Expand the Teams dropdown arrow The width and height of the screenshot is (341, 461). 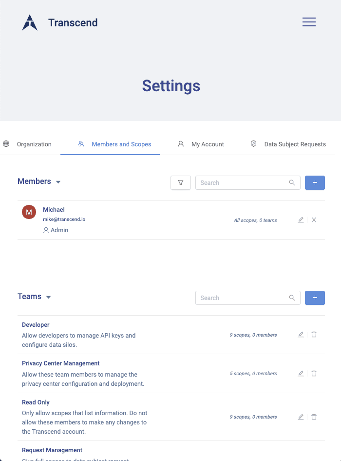(49, 297)
